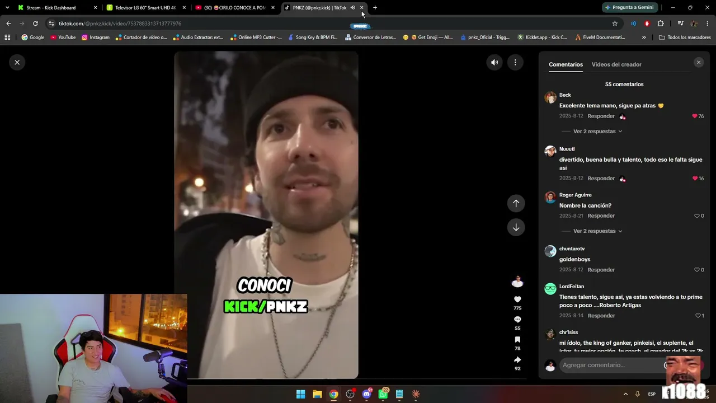Open the Google bookmark
This screenshot has height=403, width=716.
[33, 38]
